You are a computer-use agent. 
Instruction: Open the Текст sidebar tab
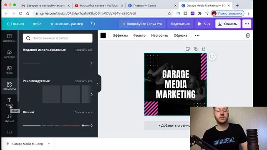(x=9, y=102)
